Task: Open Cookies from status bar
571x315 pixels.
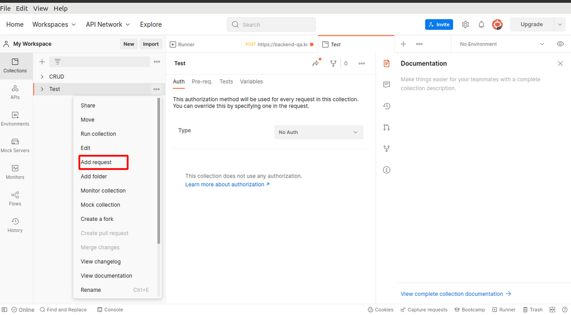Action: coord(381,310)
